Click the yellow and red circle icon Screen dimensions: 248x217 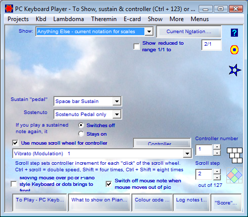pyautogui.click(x=234, y=50)
